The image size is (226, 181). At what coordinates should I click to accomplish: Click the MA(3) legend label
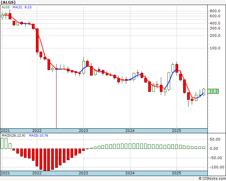[x=17, y=7]
